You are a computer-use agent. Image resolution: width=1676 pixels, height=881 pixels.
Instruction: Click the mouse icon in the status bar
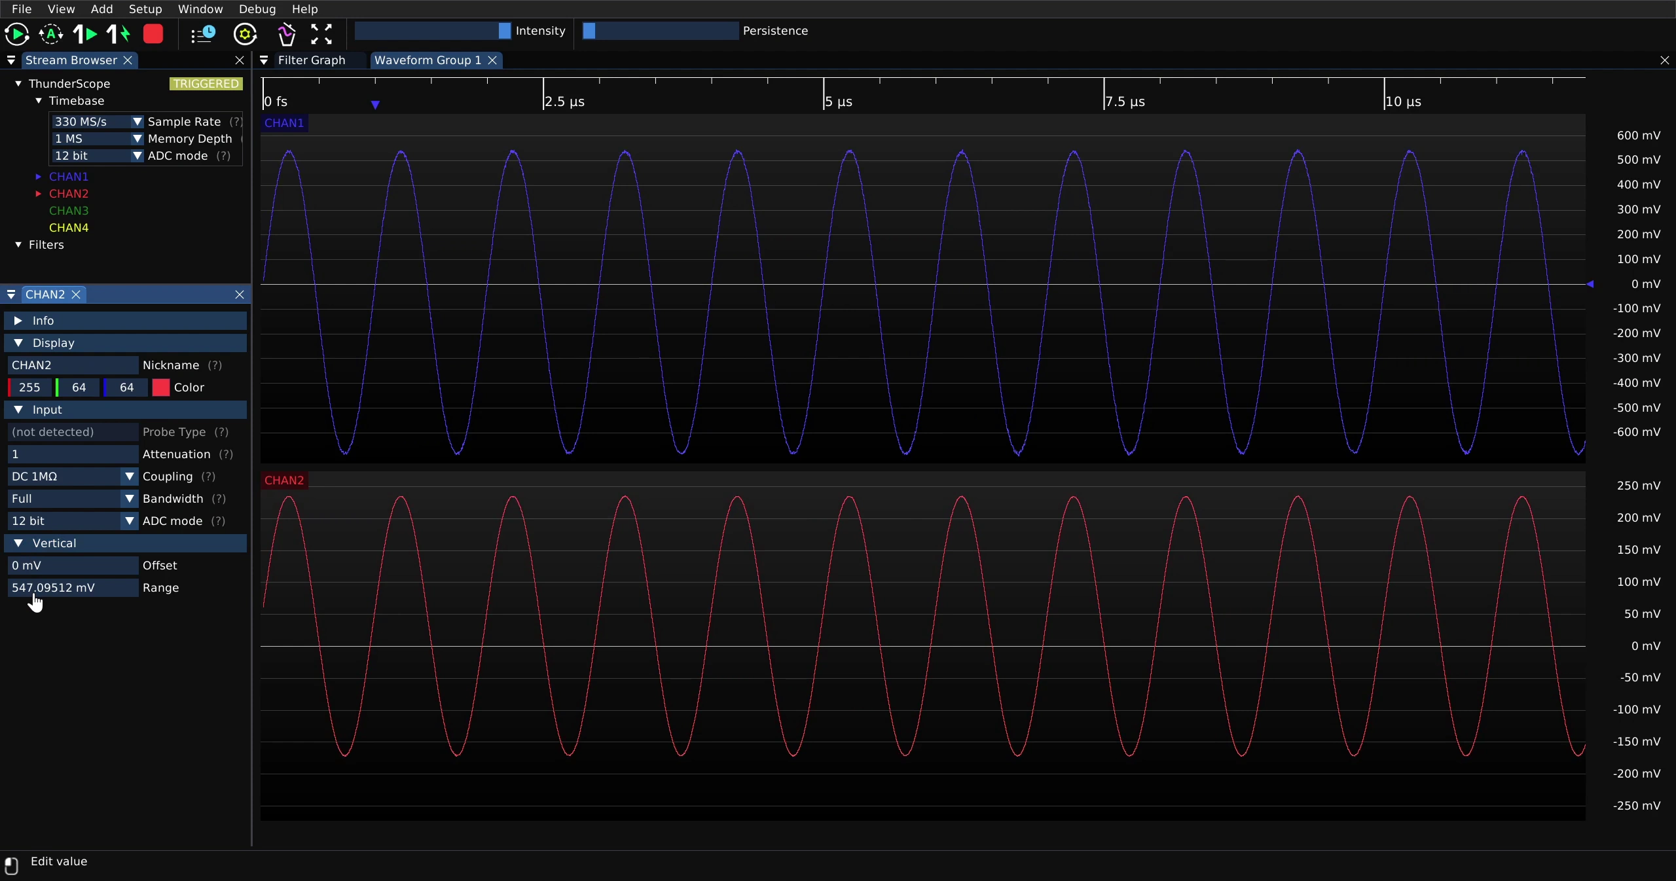click(11, 865)
